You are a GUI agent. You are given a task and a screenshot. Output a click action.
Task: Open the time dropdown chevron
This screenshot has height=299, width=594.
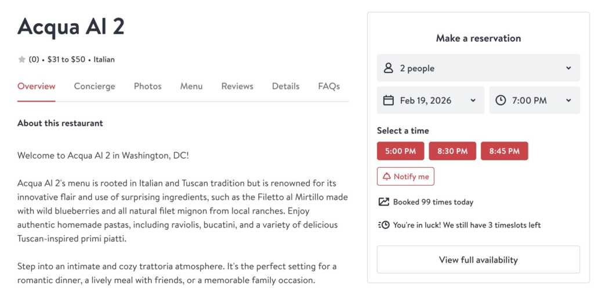tap(568, 100)
